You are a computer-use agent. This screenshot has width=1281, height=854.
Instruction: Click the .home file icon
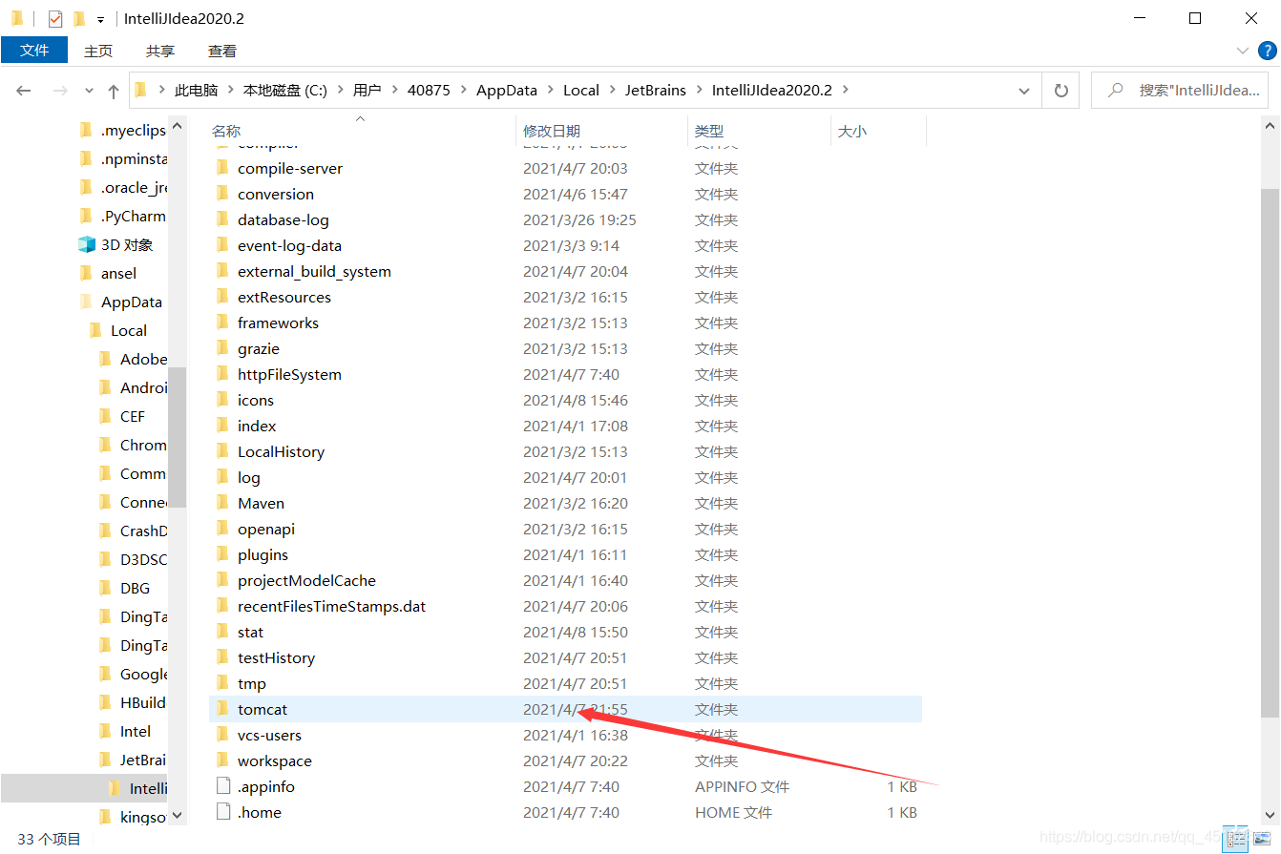(x=223, y=812)
